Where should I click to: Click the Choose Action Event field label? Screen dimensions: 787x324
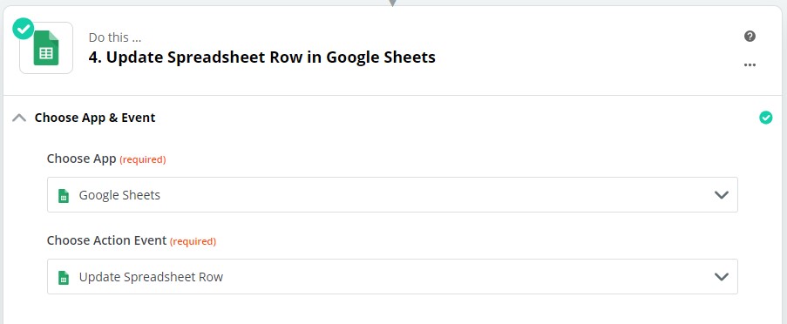(107, 240)
